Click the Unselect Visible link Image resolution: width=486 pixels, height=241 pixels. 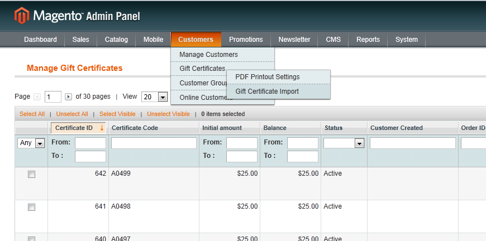[x=168, y=114]
